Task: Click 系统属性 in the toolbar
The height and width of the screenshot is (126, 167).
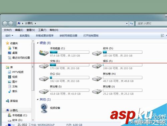Action: 25,36
